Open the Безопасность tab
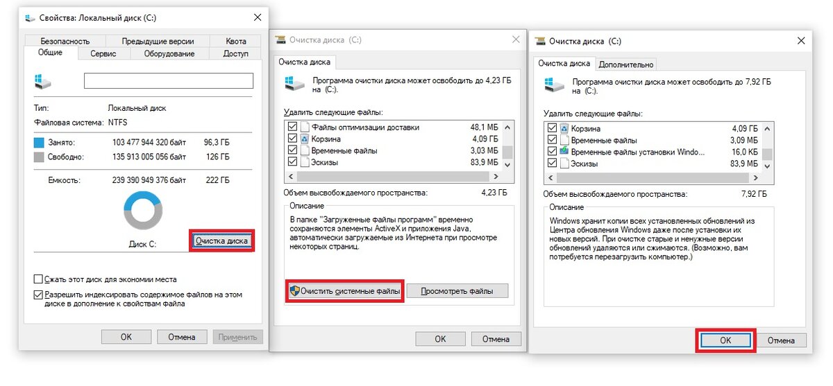Image resolution: width=833 pixels, height=386 pixels. click(x=65, y=41)
